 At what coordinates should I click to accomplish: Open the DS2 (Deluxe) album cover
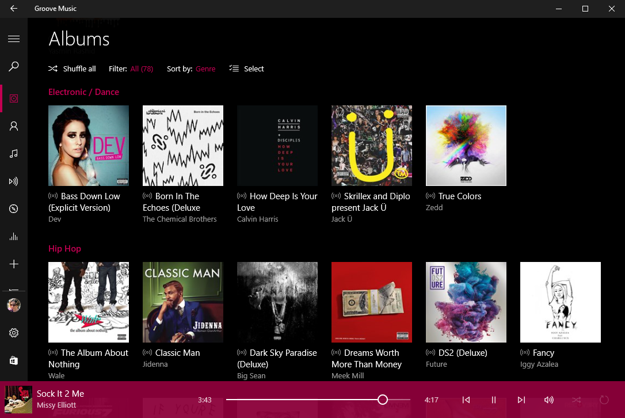466,302
